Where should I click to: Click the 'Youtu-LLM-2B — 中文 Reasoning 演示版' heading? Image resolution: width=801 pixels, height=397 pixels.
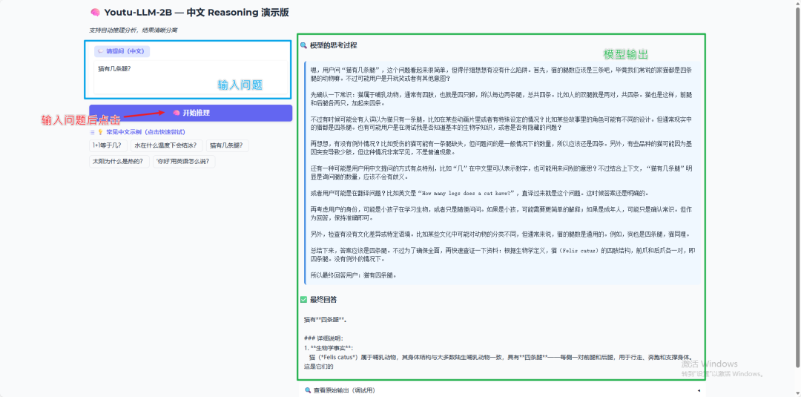[196, 13]
